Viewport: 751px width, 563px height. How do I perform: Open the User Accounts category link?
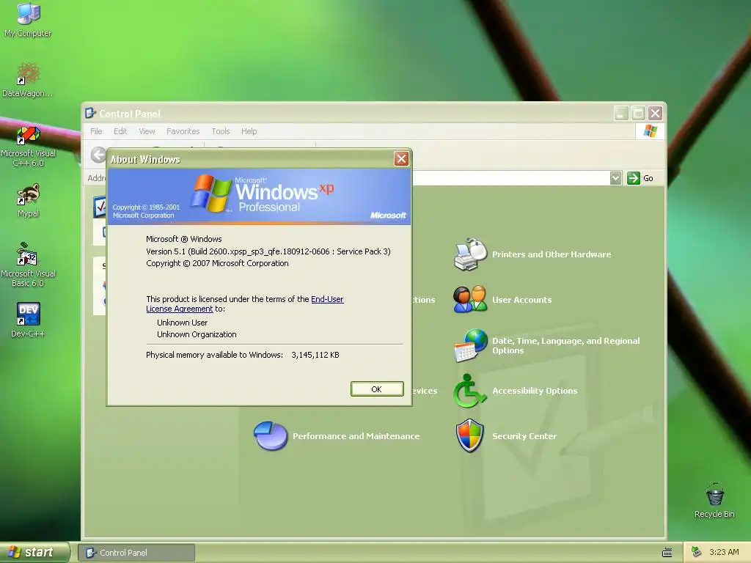[x=521, y=300]
